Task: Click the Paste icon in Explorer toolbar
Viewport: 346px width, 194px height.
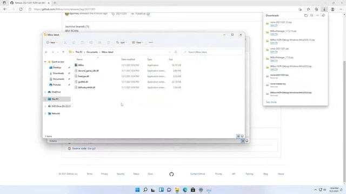Action: coord(82,43)
